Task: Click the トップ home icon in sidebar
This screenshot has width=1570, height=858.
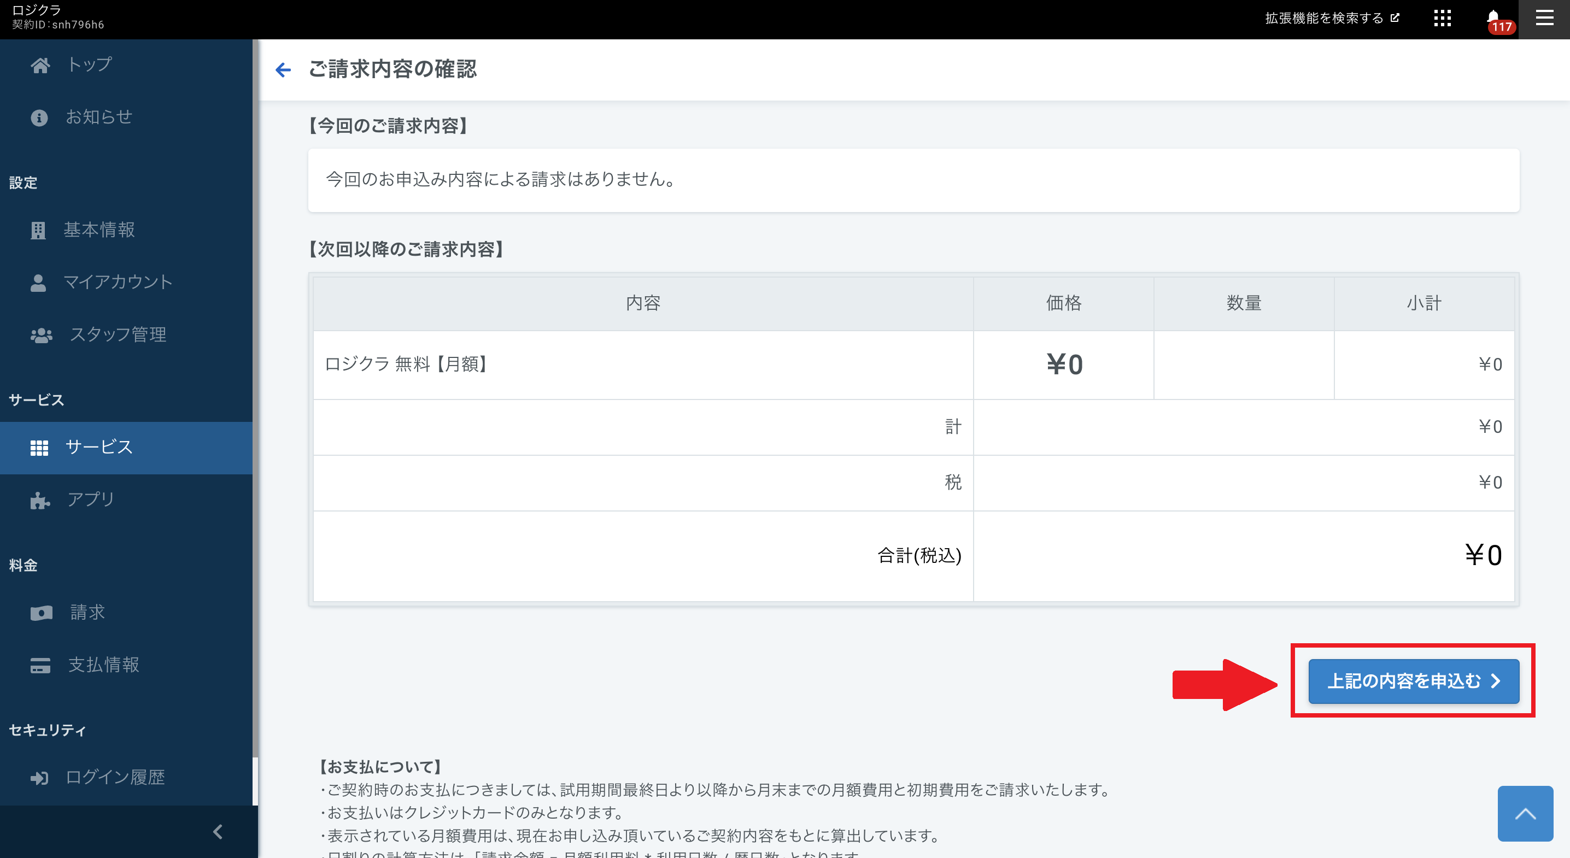Action: pyautogui.click(x=40, y=64)
